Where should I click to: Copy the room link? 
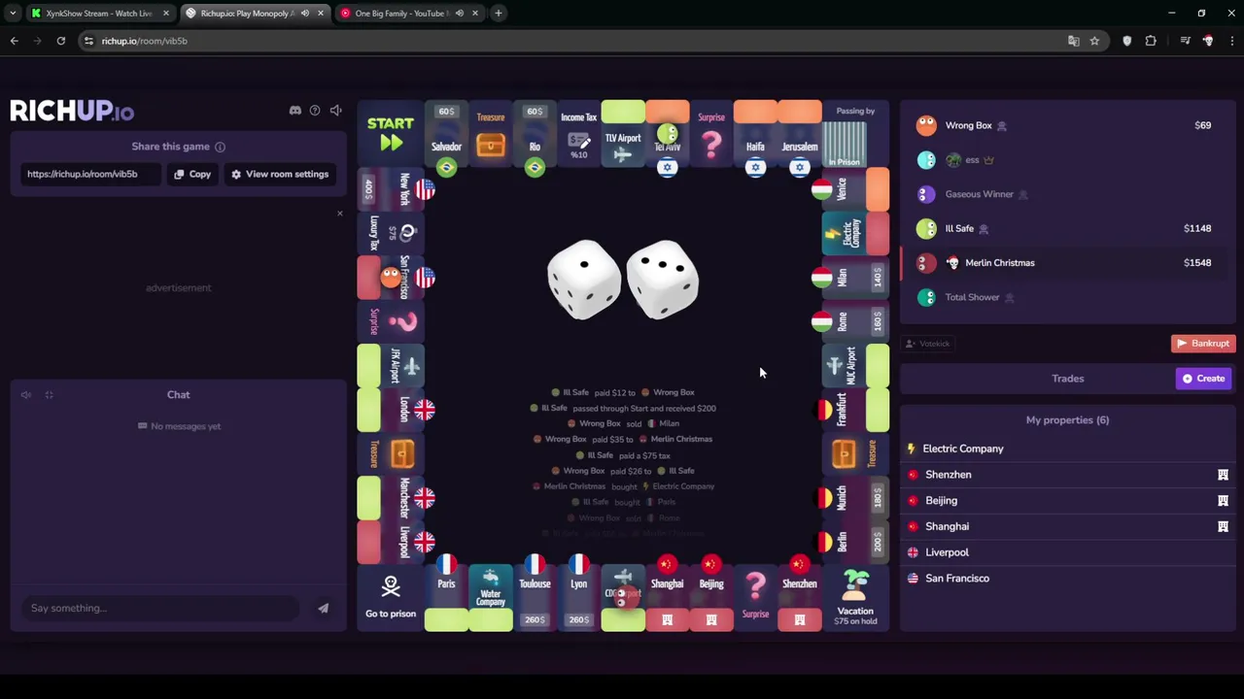click(192, 174)
